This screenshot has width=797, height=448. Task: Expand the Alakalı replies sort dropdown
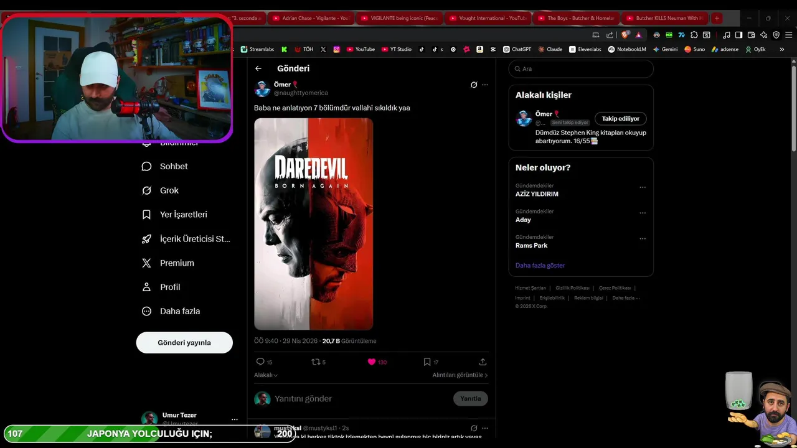(x=266, y=375)
